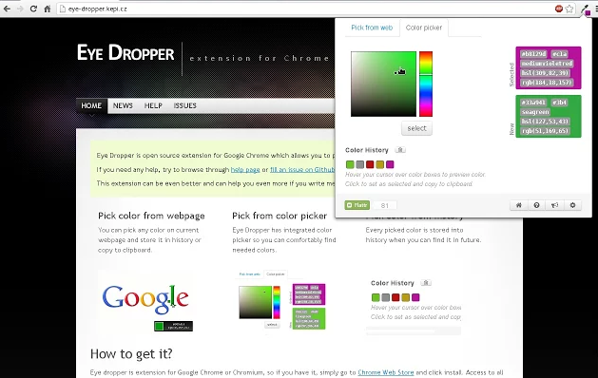The image size is (598, 378).
Task: Open the Chrome menu icon
Action: tap(596, 9)
